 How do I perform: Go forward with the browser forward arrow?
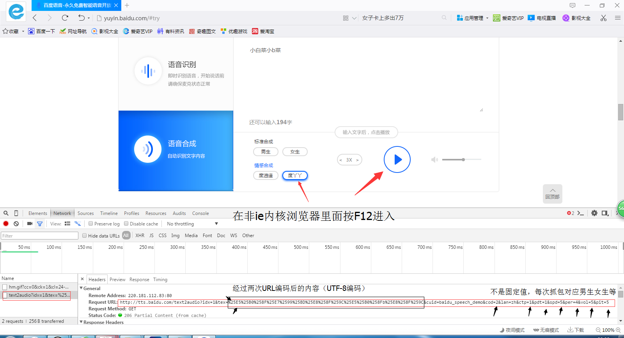pyautogui.click(x=50, y=18)
